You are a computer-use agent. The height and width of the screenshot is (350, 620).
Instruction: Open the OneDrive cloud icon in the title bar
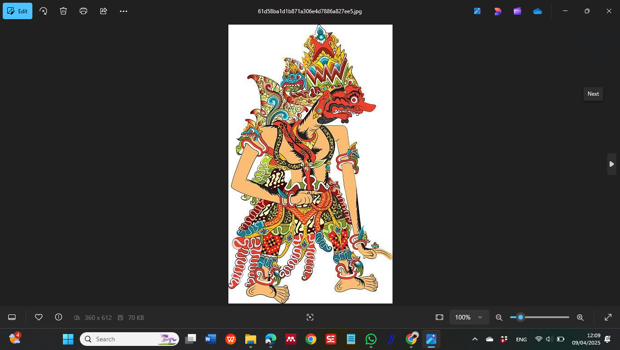coord(537,11)
